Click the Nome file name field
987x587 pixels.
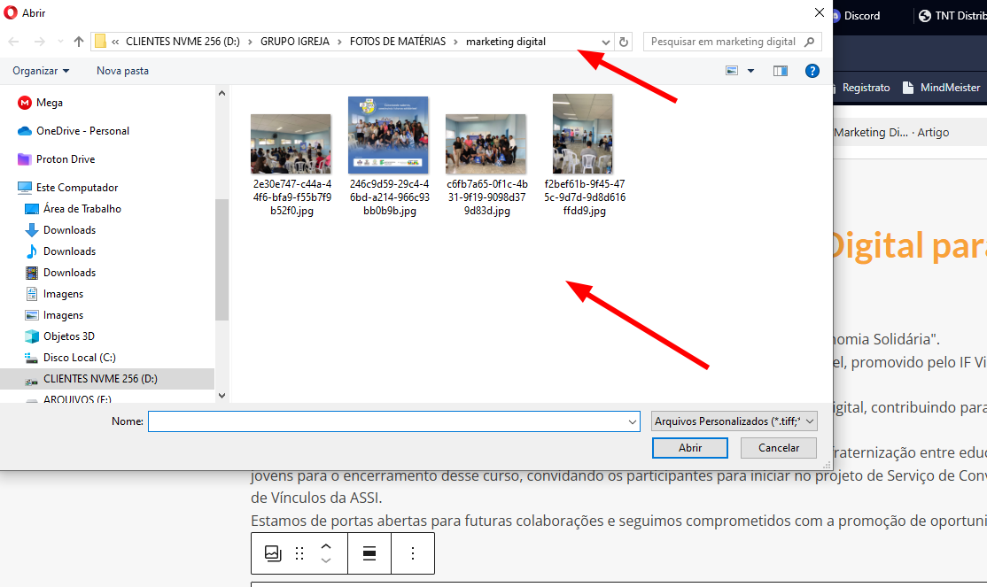393,421
